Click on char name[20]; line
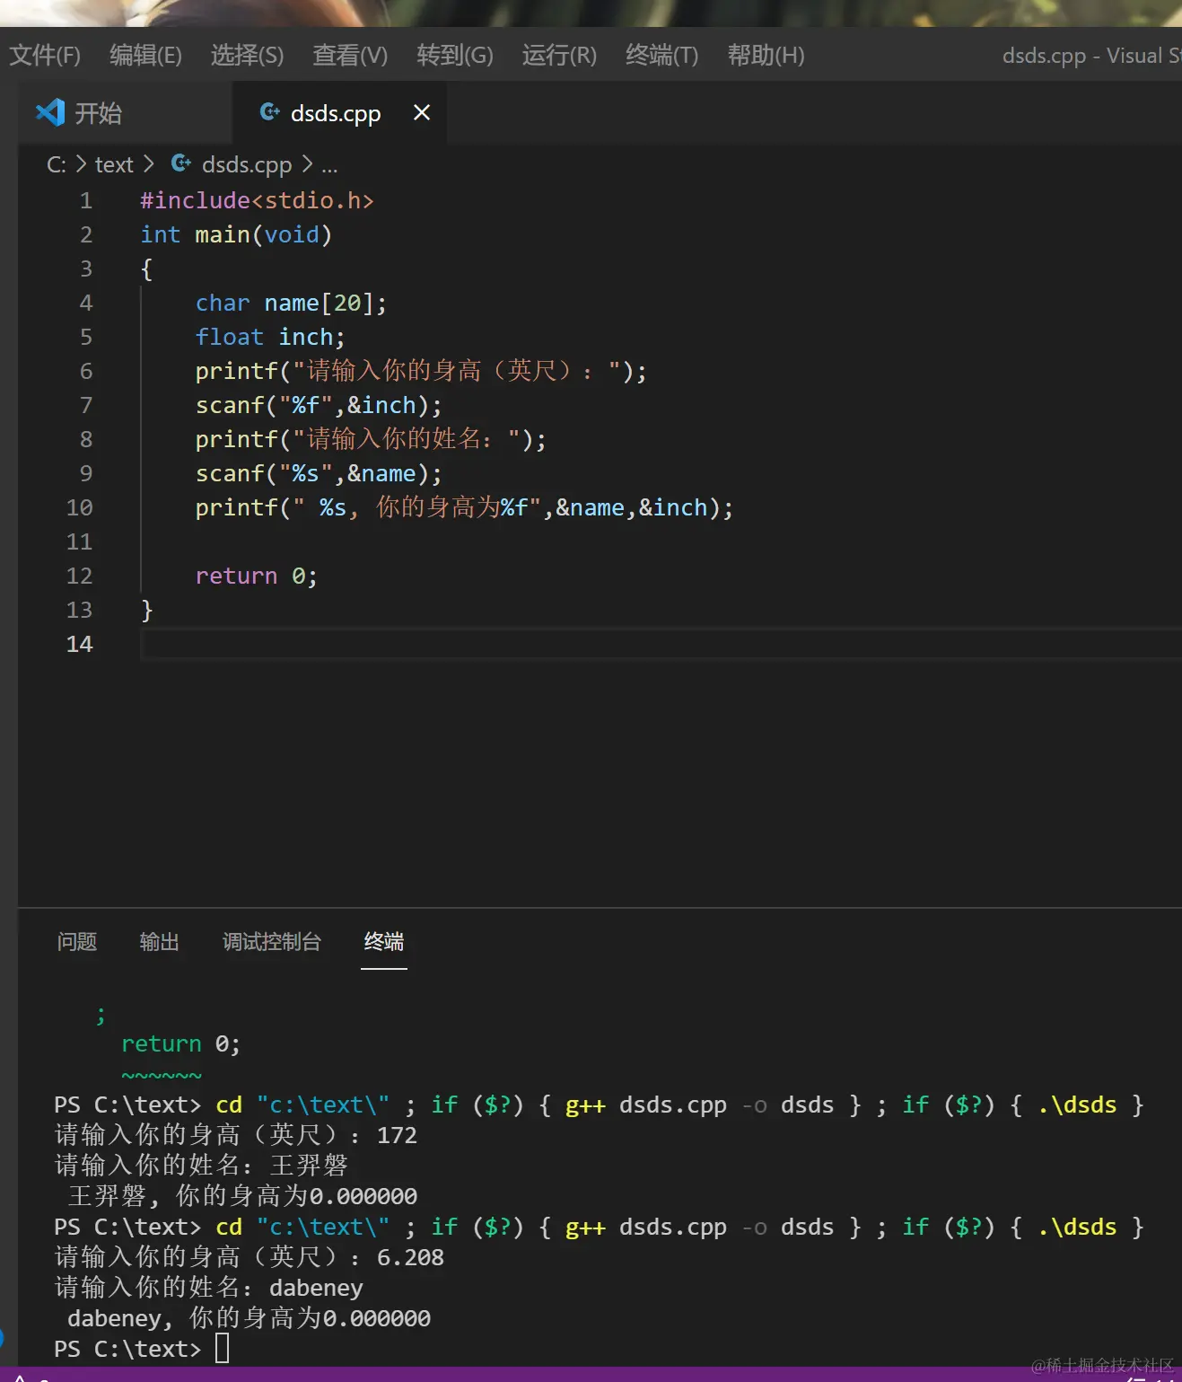1182x1382 pixels. 291,303
